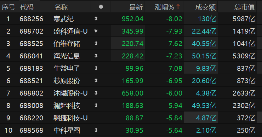This screenshot has height=137, width=262.
Task: Click stock code 688521
Action: 31,81
